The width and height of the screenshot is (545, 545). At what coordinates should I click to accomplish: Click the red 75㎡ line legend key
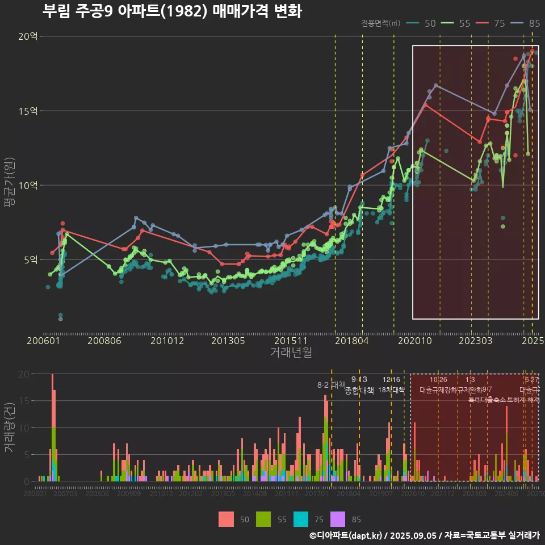pos(483,23)
